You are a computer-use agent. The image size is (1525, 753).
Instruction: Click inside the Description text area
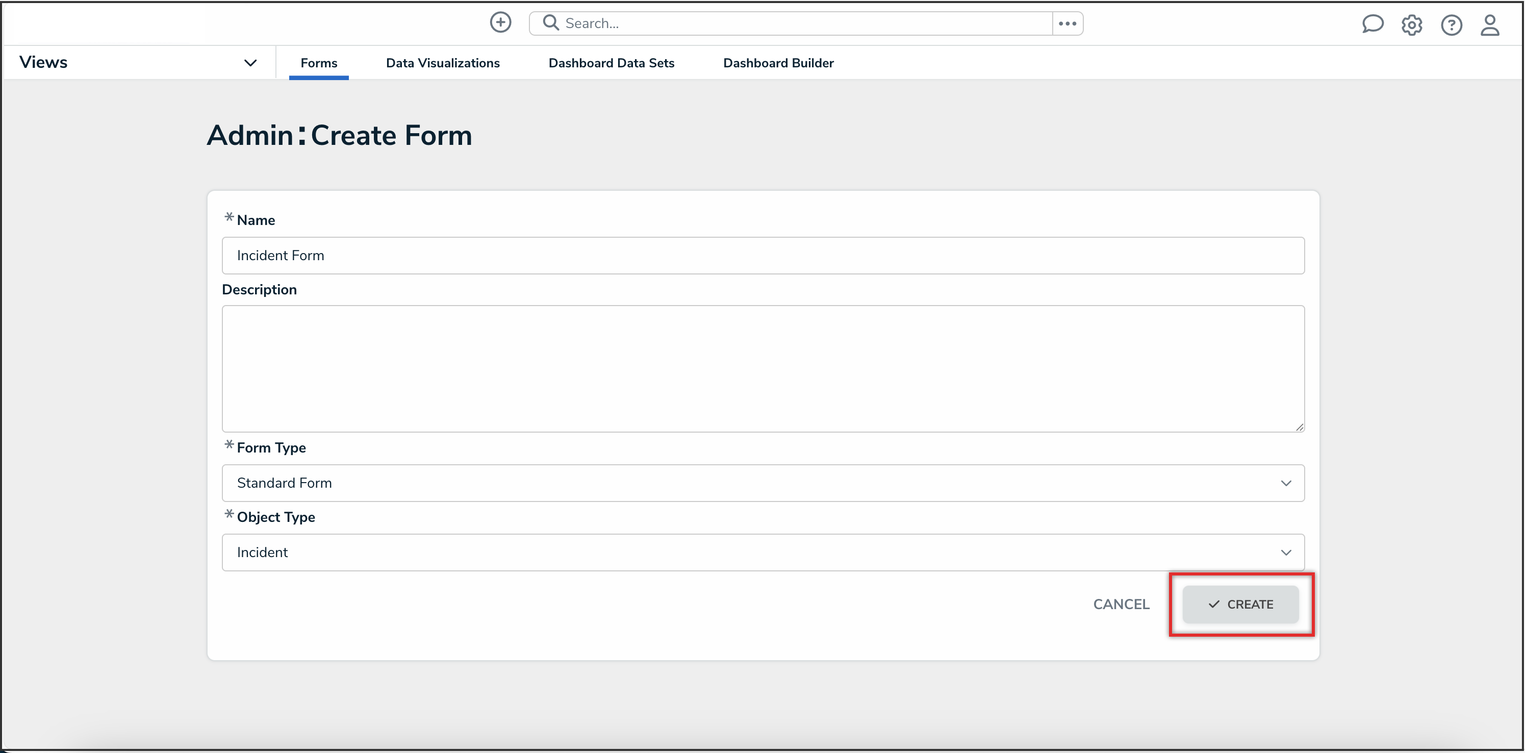762,368
